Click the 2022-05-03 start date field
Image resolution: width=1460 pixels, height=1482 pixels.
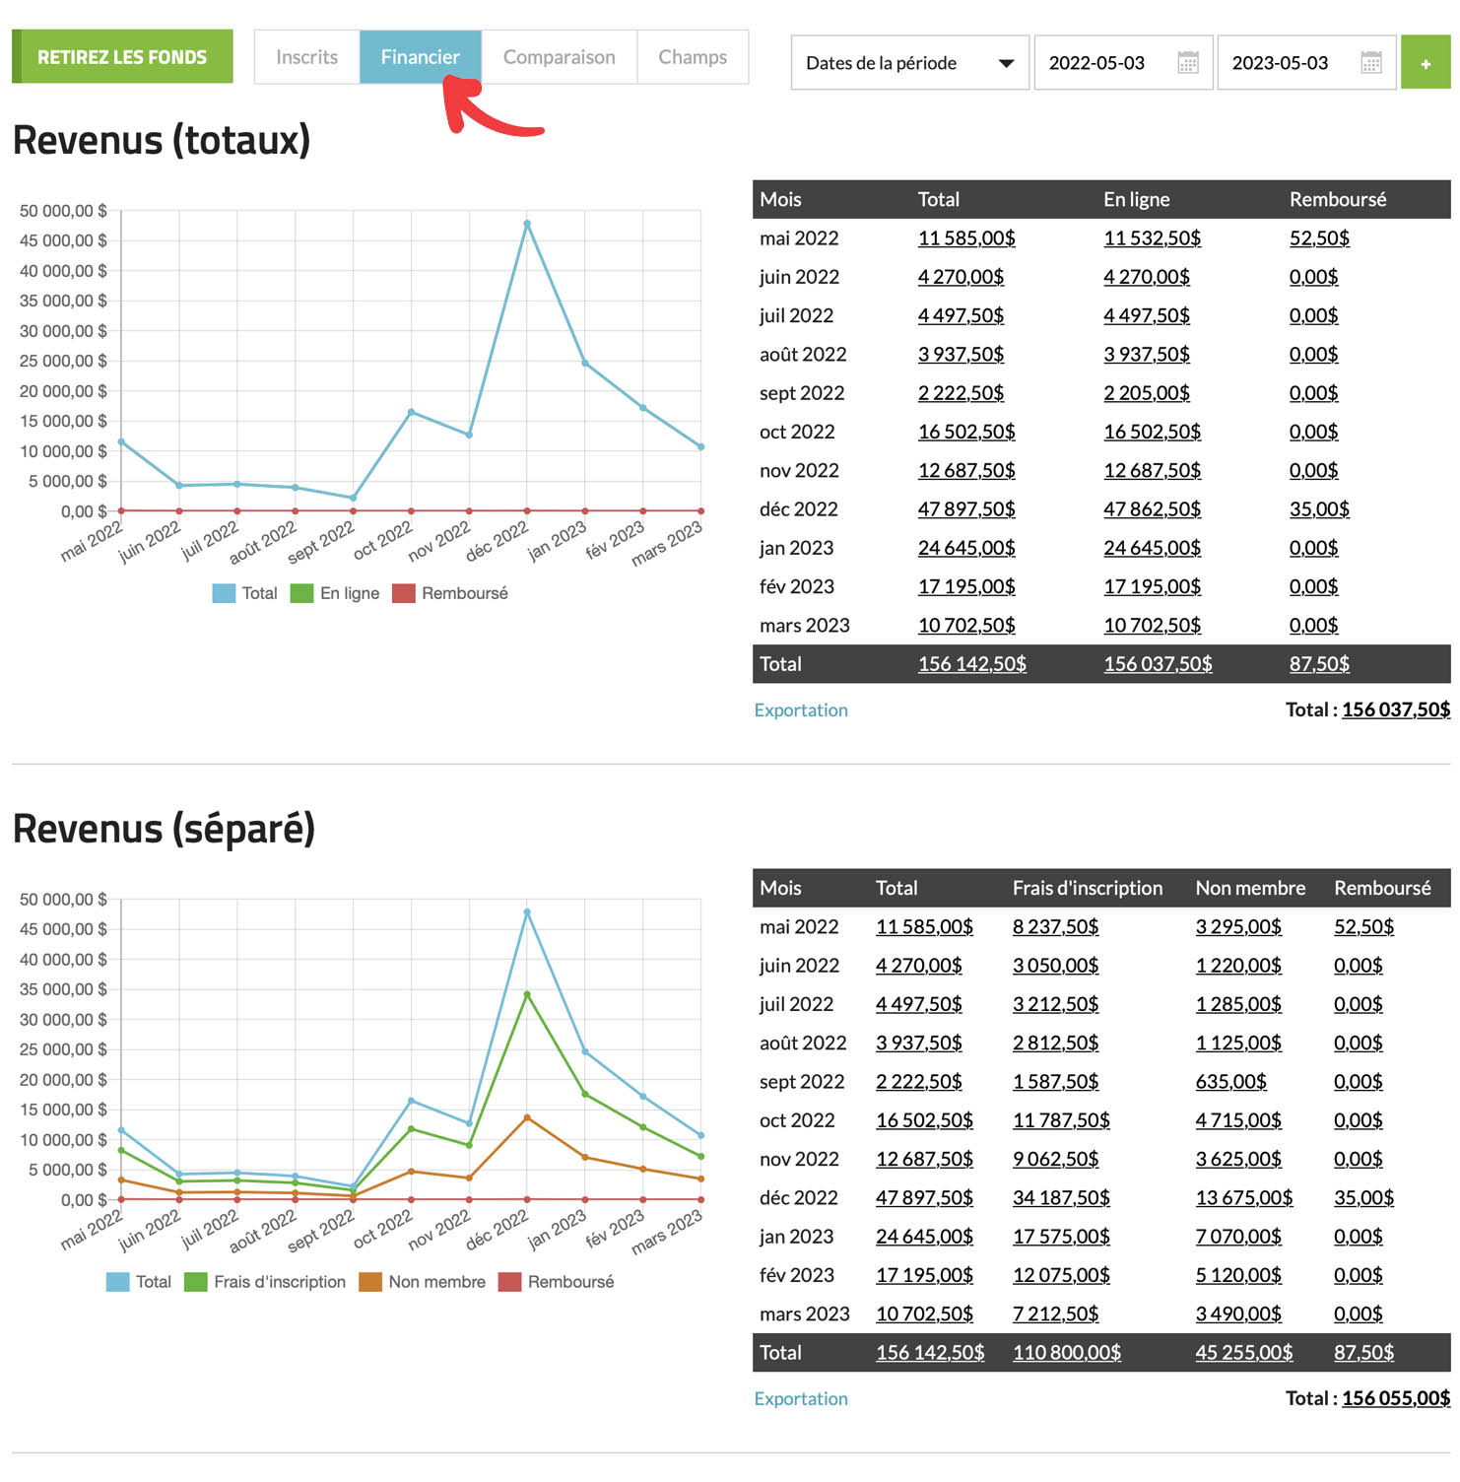[x=1096, y=63]
